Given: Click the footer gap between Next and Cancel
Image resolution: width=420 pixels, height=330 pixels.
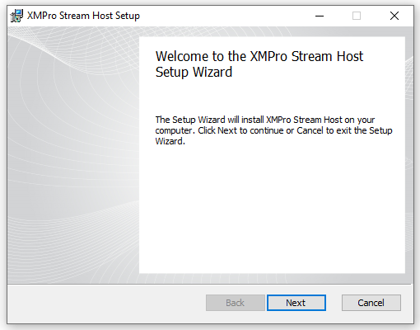Looking at the screenshot, I should tap(334, 303).
